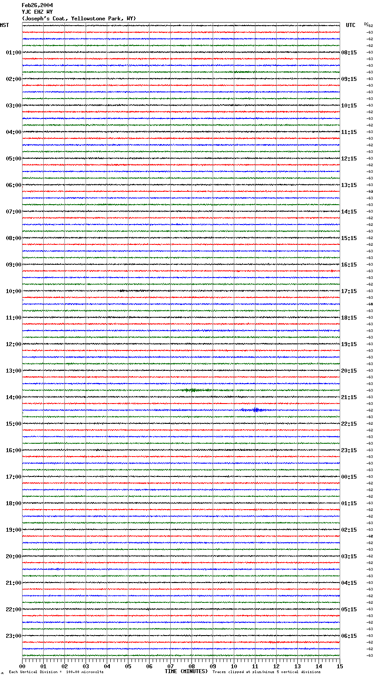Click the 06:15 UTC time label
Image resolution: width=375 pixels, height=678 pixels.
(349, 636)
